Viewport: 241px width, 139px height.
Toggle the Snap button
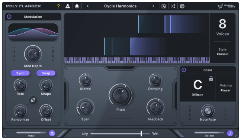point(46,73)
